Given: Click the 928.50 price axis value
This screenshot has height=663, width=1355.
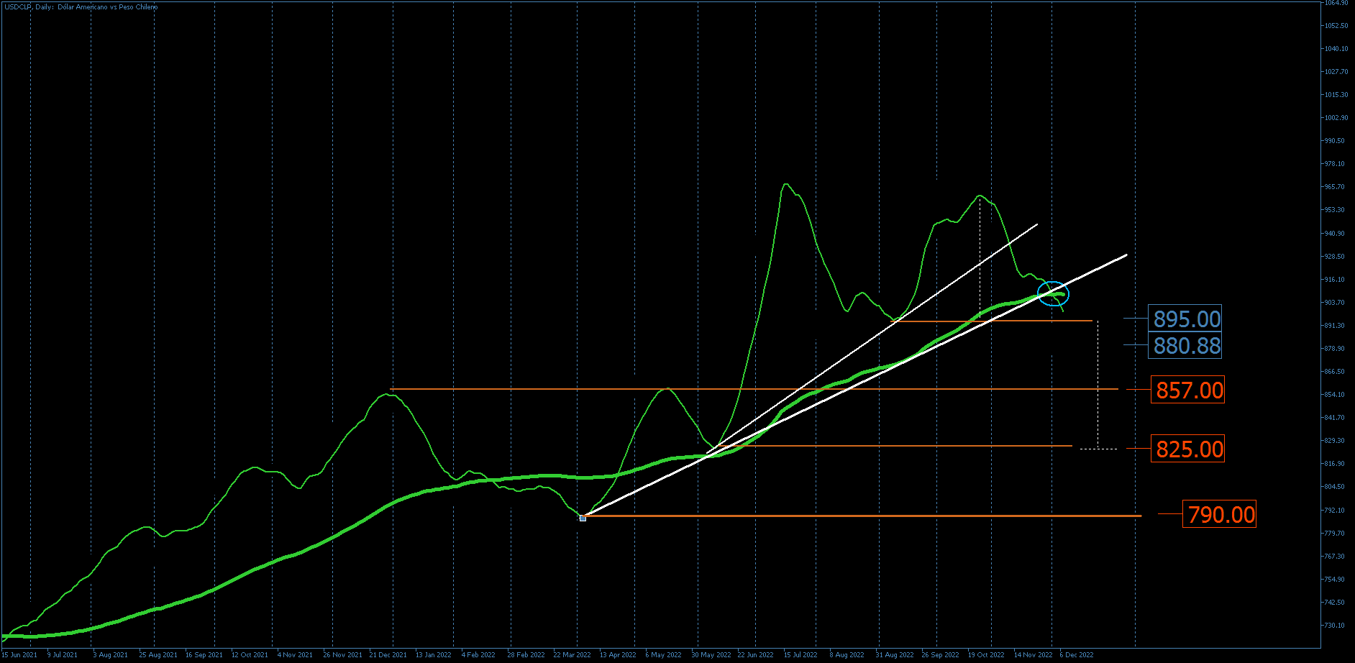Looking at the screenshot, I should 1334,257.
